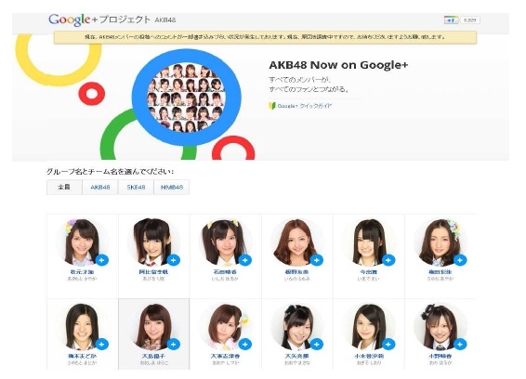Click the hiragana reading おおしま ゆうこ
526x379 pixels.
click(x=153, y=363)
